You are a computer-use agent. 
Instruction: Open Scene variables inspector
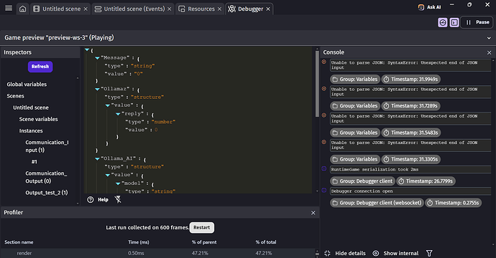(38, 119)
